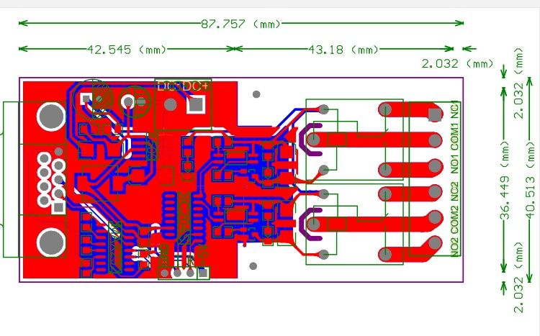The width and height of the screenshot is (540, 336).
Task: Click the 2.032 (mm) horizontal dimension label
Action: [457, 64]
